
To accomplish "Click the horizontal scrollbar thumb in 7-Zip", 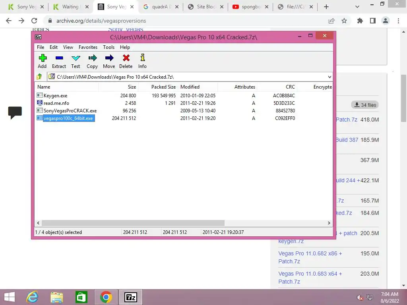I will click(133, 223).
